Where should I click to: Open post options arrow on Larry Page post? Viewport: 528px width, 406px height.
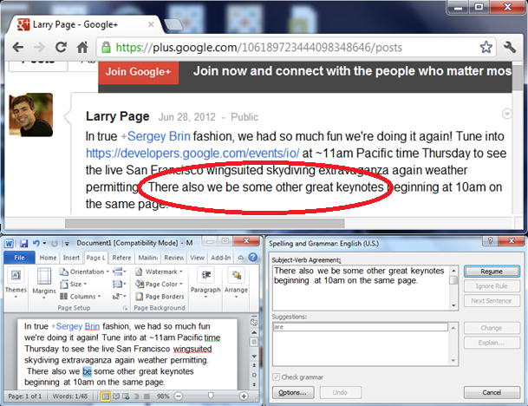(x=507, y=114)
